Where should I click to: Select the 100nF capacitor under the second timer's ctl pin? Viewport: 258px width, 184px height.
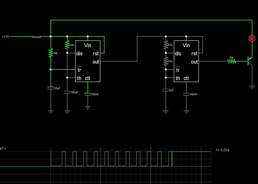click(x=186, y=94)
